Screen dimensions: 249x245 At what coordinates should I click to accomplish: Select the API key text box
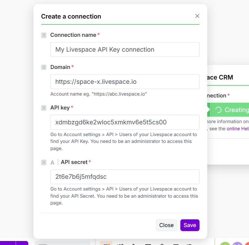125,122
